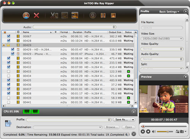Click the green status icon for 00439

[x=128, y=98]
